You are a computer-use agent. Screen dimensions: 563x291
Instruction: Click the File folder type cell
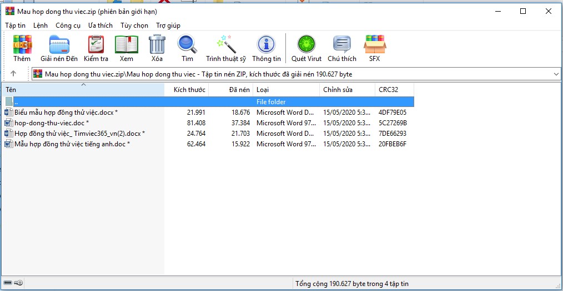pos(271,102)
